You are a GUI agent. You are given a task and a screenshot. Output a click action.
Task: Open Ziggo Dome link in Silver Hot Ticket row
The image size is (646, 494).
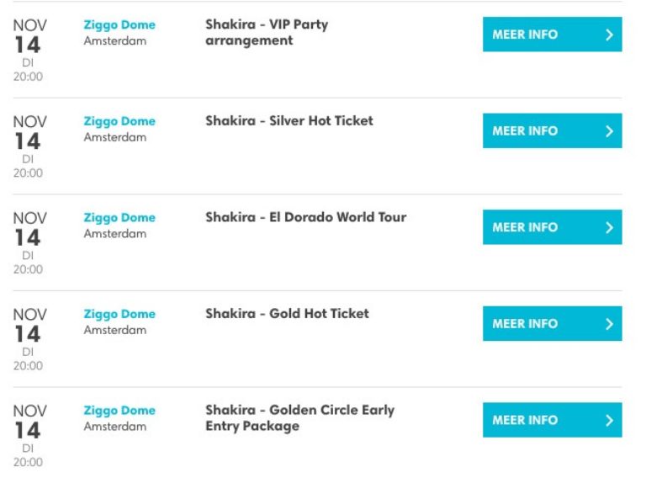[x=119, y=121]
